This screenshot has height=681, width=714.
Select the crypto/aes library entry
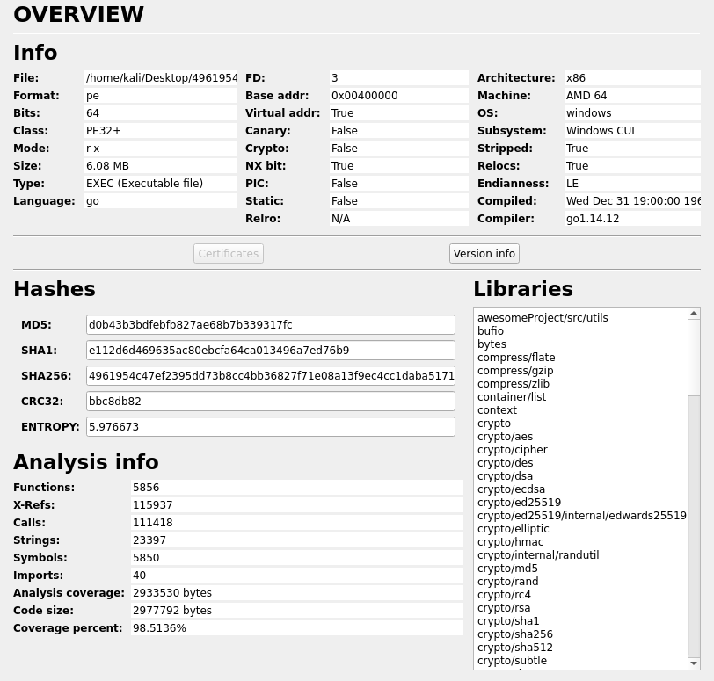(x=505, y=437)
